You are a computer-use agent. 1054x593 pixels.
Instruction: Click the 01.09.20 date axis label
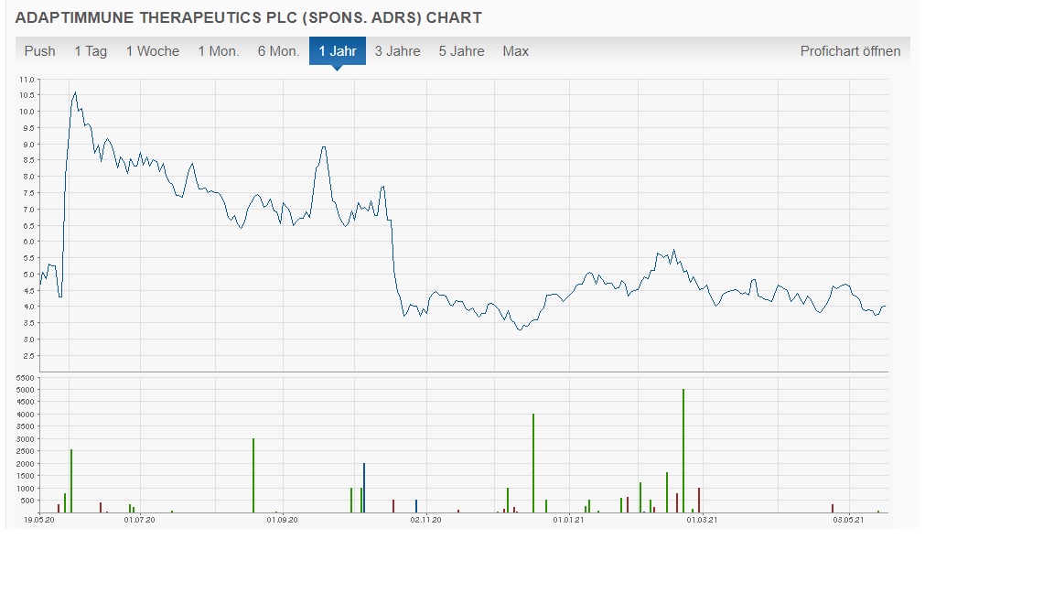click(x=283, y=520)
